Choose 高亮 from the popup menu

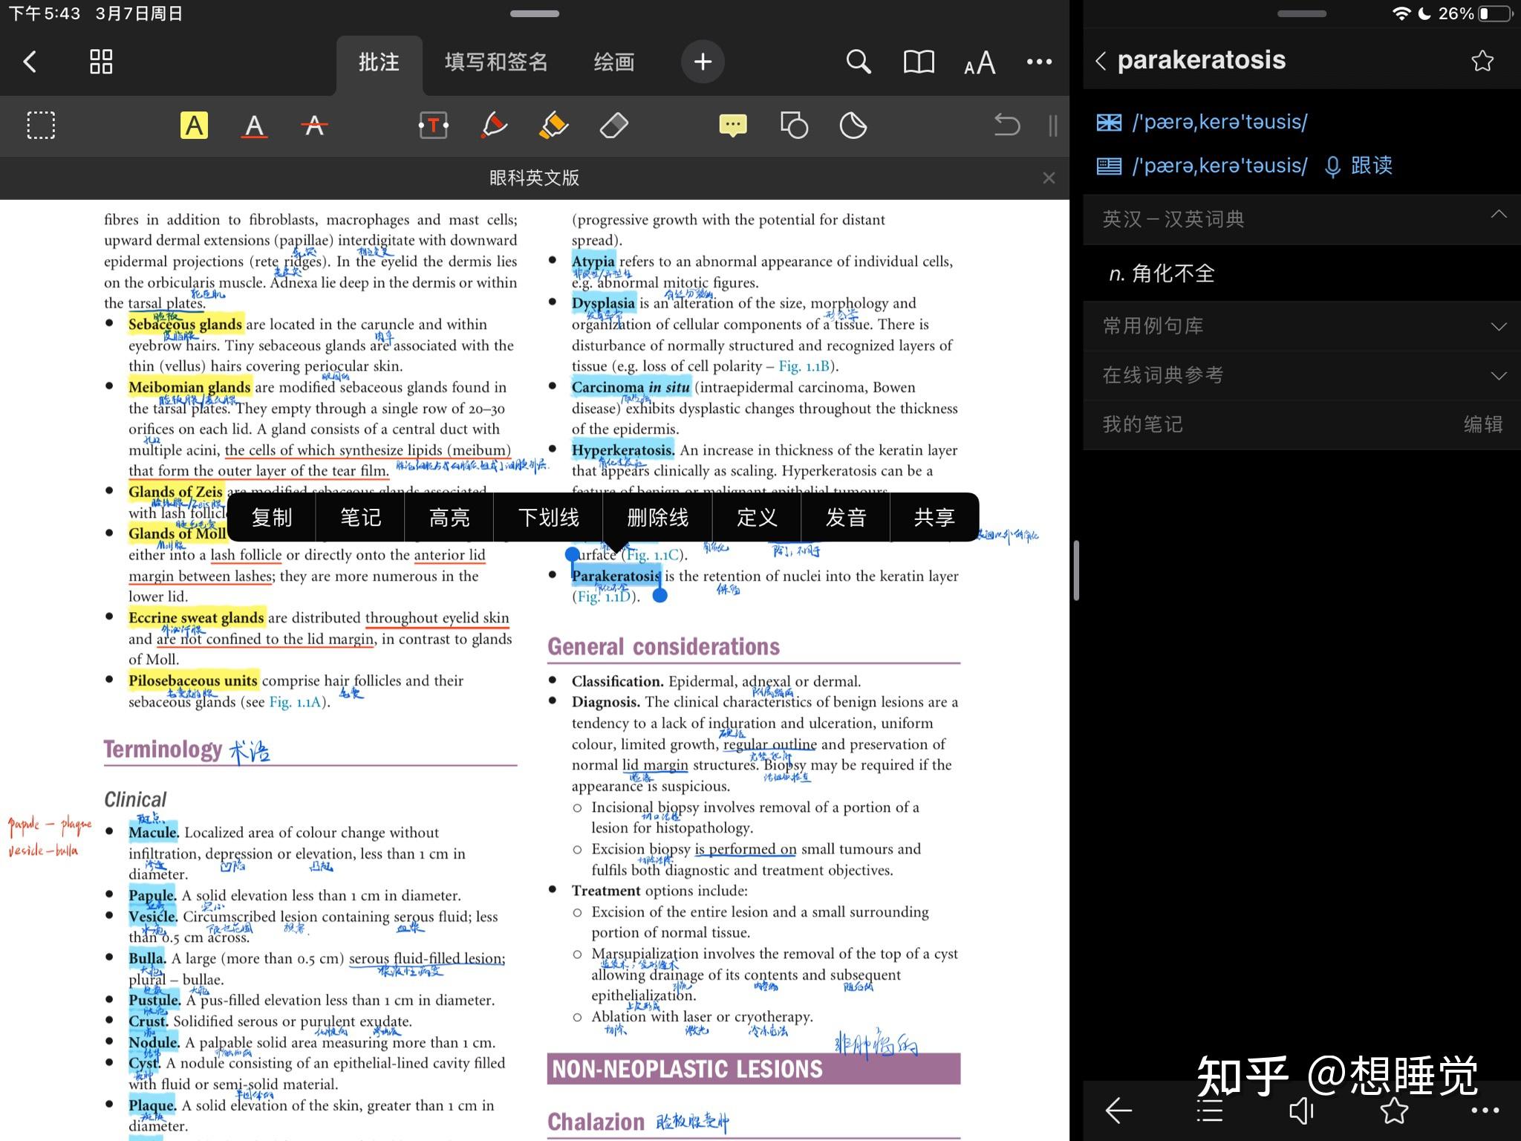(x=449, y=518)
